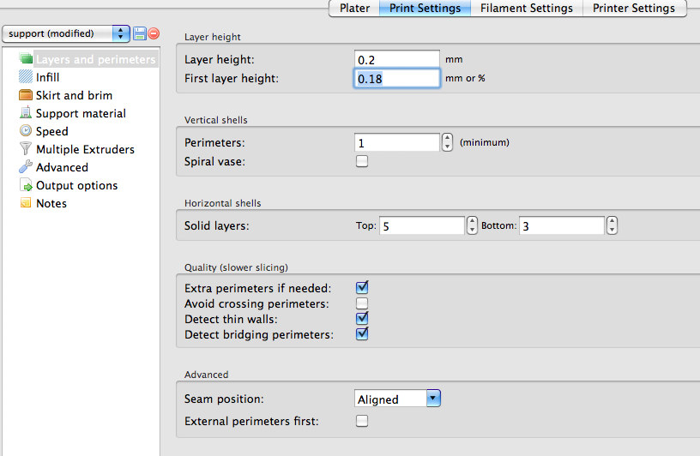Open the Printer Settings tab
Screen dimensions: 700x456
pos(634,8)
